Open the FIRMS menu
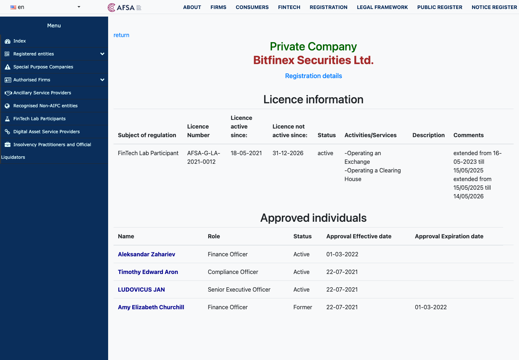The width and height of the screenshot is (519, 360). (x=218, y=7)
